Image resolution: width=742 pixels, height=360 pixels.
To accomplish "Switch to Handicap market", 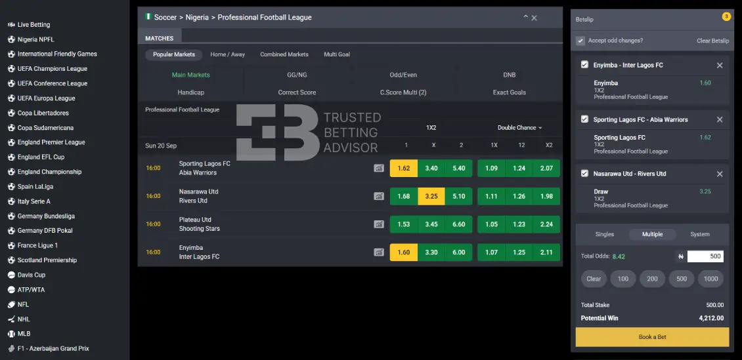I will (x=191, y=92).
